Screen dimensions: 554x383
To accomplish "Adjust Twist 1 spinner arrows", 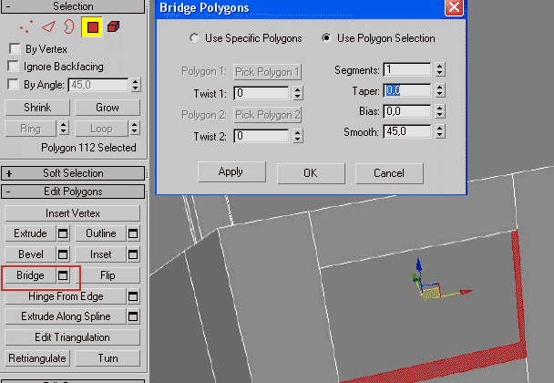I will [298, 93].
